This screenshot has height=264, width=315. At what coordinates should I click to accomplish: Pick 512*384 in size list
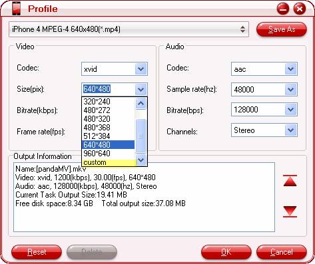point(109,136)
